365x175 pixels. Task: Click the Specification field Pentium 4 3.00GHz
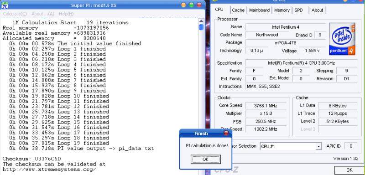pyautogui.click(x=302, y=63)
